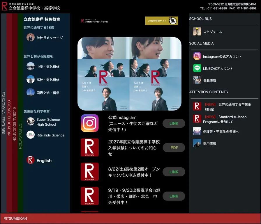Screen dimensions: 261x224
Task: Click the Rits Kids Science logo icon
Action: 31,135
